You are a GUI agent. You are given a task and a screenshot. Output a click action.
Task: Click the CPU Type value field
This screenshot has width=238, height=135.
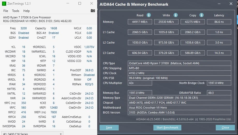180,63
